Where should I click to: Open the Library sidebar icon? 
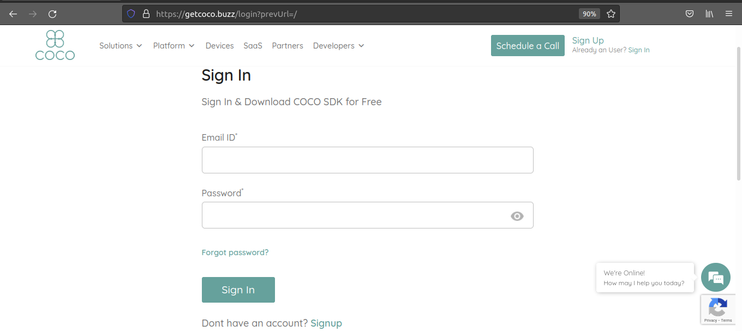click(709, 14)
